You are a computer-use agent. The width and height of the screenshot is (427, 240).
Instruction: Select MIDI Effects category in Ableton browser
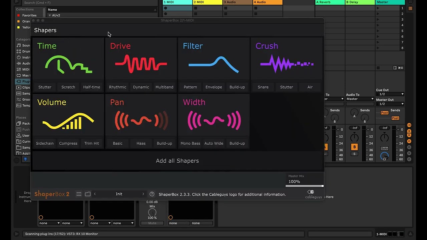click(23, 69)
